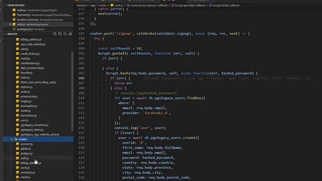Open contactus.js under routes folder
This screenshot has height=181, width=322.
pyautogui.click(x=28, y=172)
